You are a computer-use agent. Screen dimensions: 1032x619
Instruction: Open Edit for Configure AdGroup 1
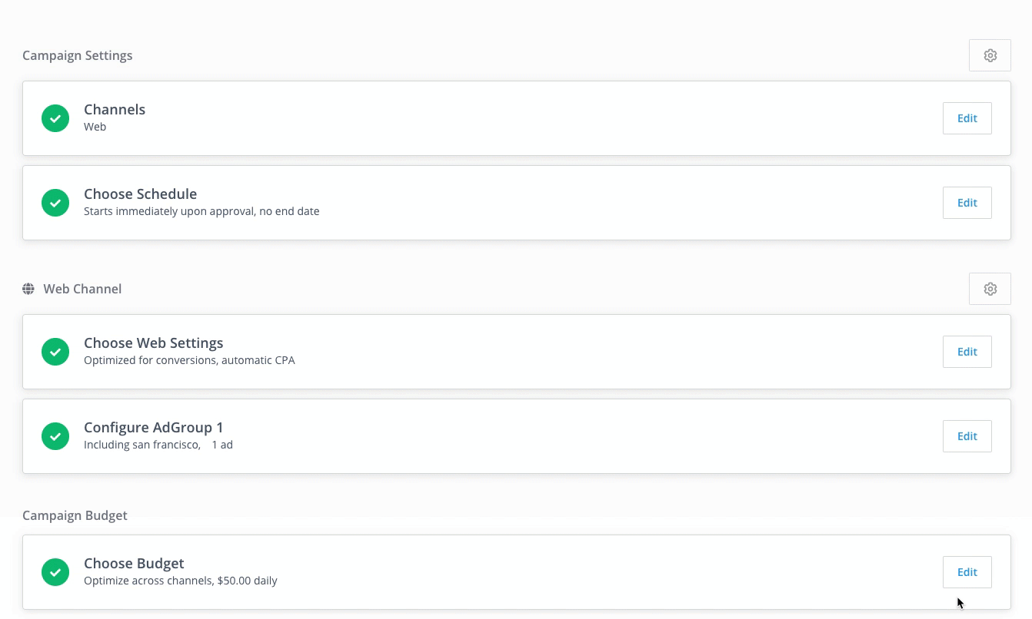click(967, 436)
